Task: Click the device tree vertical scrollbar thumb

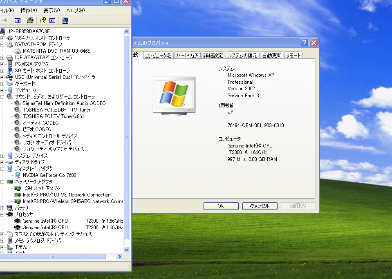Action: coord(126,137)
